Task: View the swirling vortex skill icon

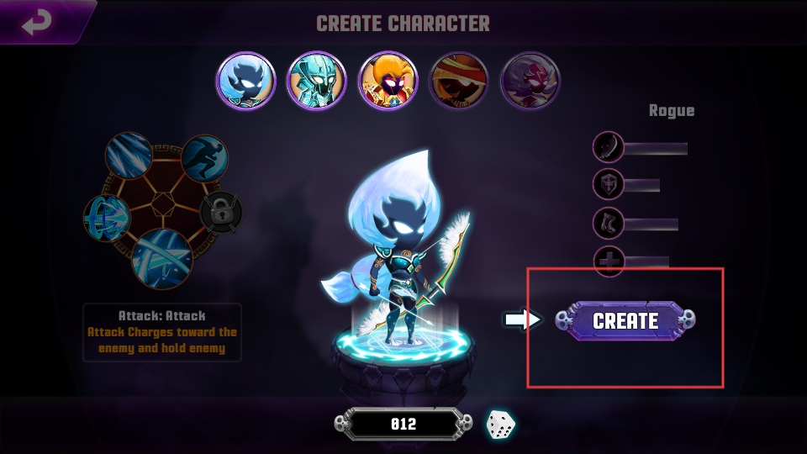Action: tap(107, 219)
